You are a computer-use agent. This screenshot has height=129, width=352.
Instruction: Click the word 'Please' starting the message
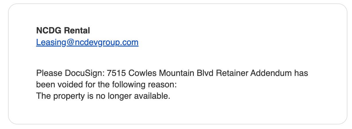[46, 73]
